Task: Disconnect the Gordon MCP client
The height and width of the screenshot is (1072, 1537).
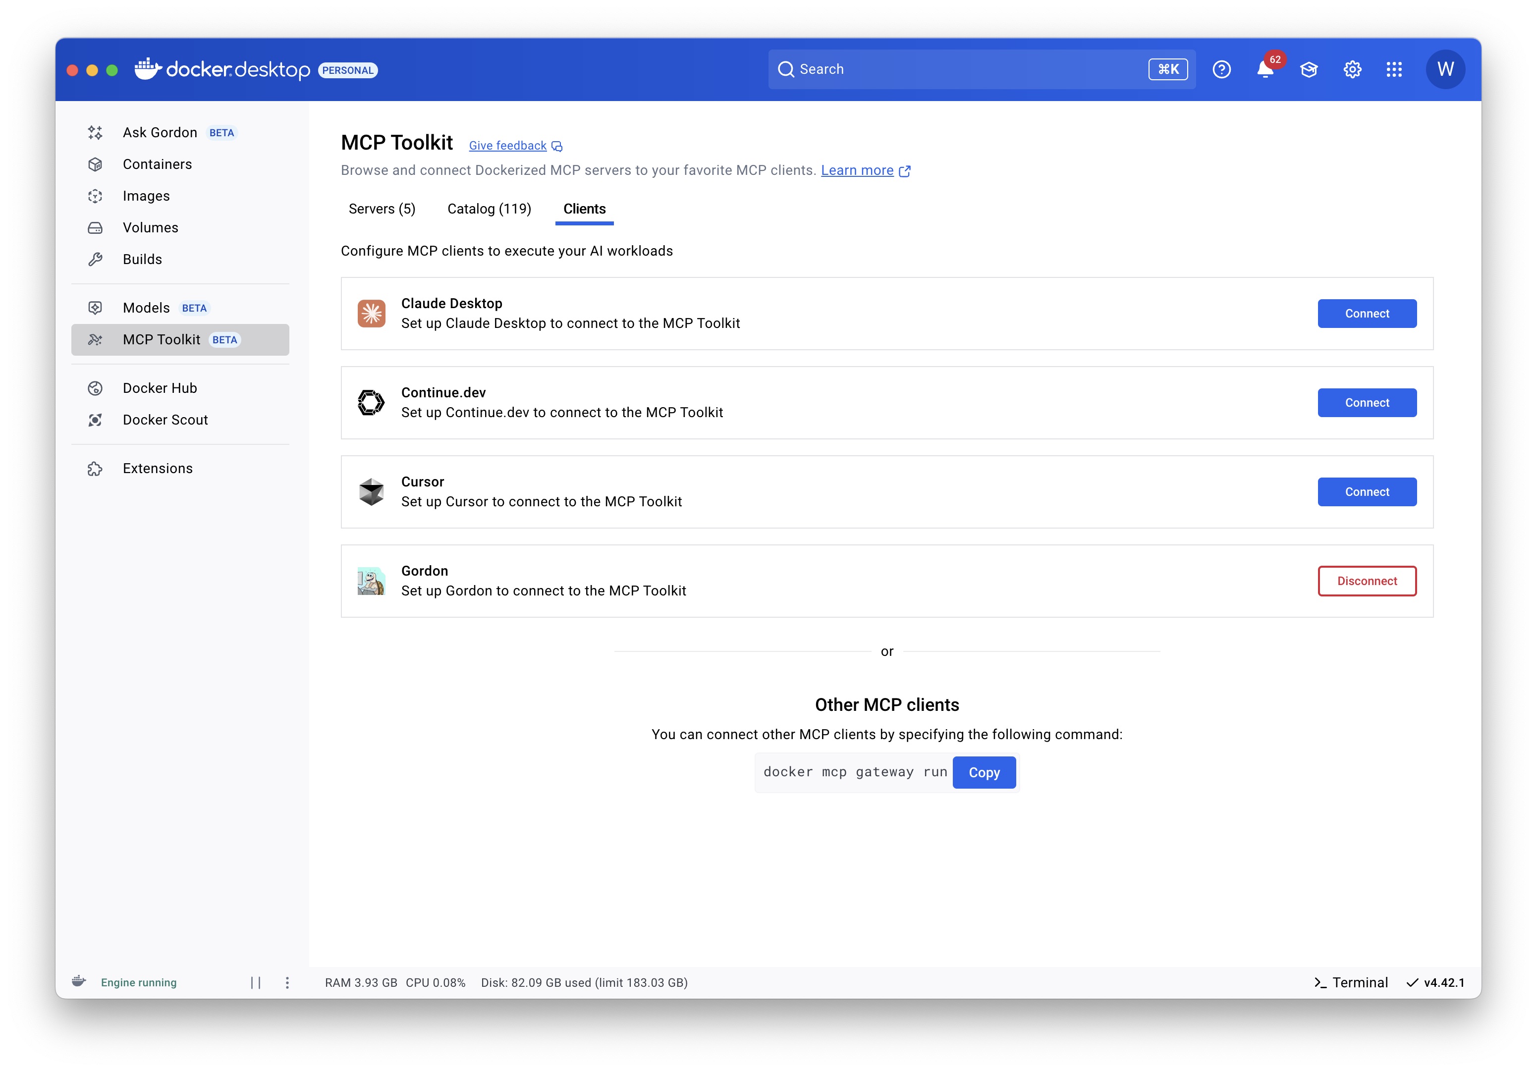Action: 1366,581
